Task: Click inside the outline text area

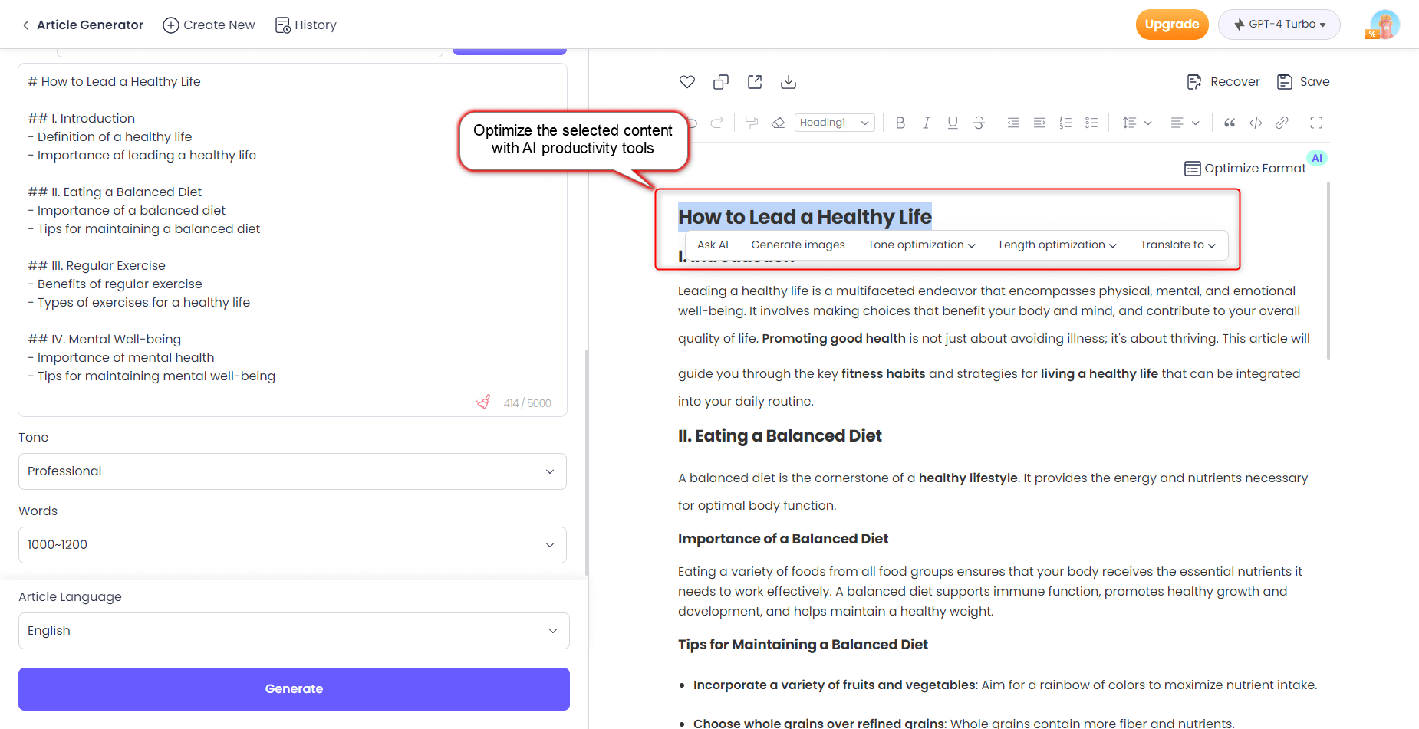Action: pos(292,240)
